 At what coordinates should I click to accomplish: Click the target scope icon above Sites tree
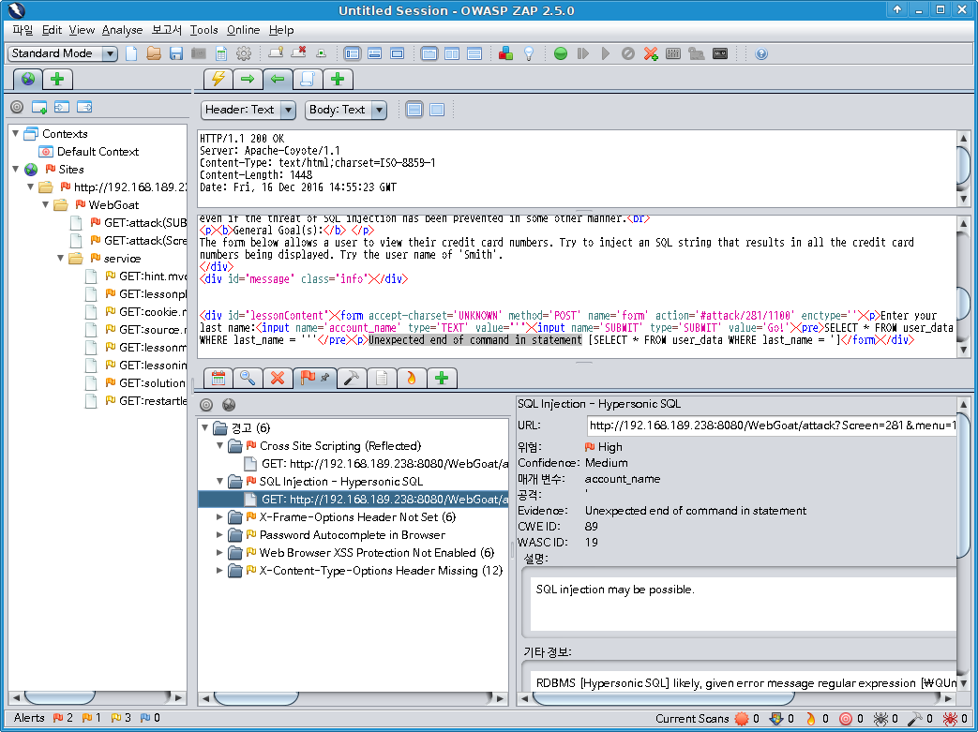pyautogui.click(x=18, y=107)
